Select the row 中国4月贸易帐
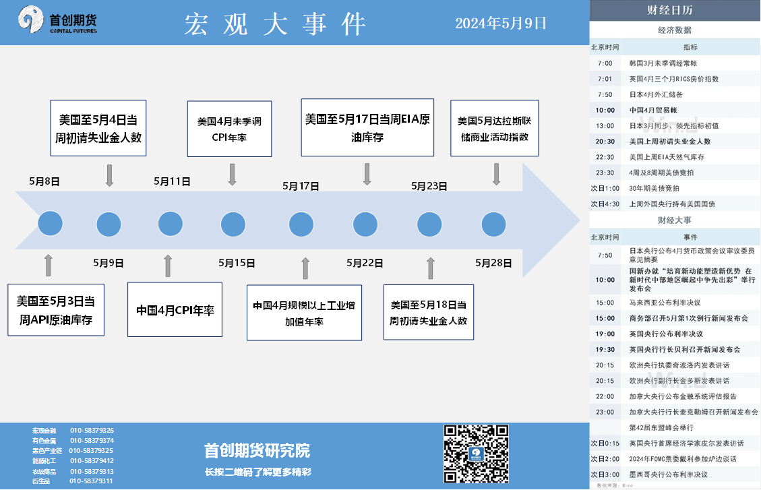Screen dimensions: 761x490 click(675, 110)
